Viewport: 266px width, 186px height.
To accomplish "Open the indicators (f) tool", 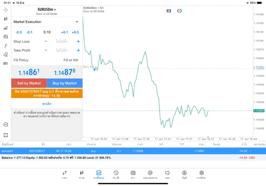I will pyautogui.click(x=5, y=46).
